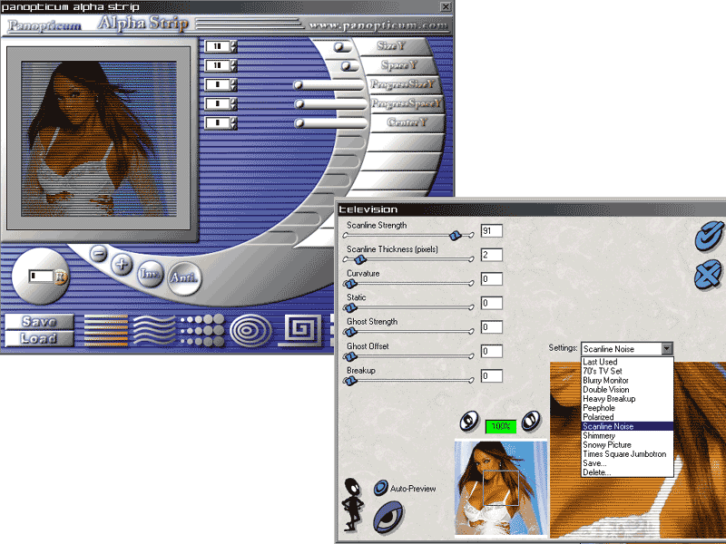This screenshot has height=544, width=726.
Task: Select the wavy lines strip pattern icon
Action: pos(154,330)
